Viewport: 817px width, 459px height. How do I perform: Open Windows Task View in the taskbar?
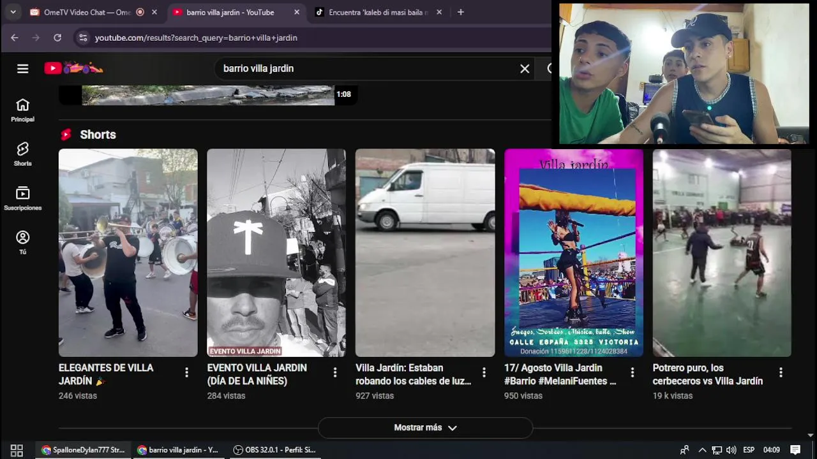tap(17, 450)
